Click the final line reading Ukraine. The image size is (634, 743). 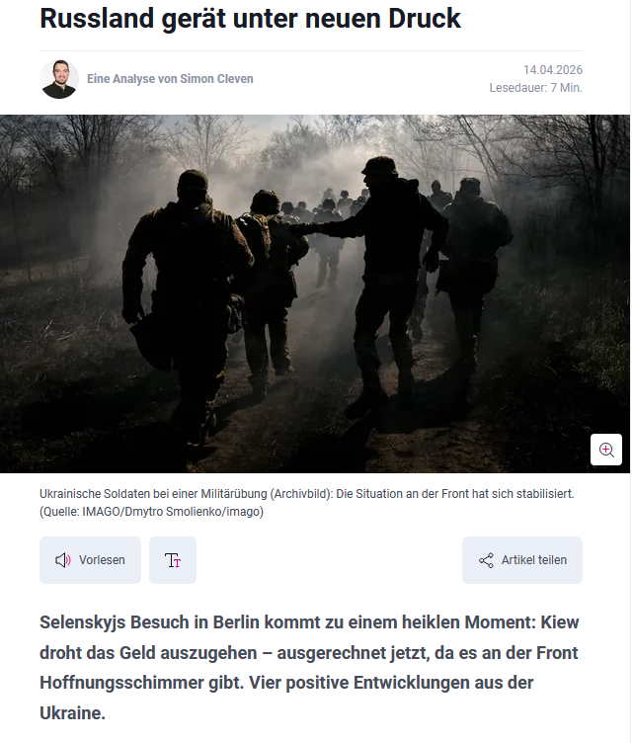pos(72,713)
